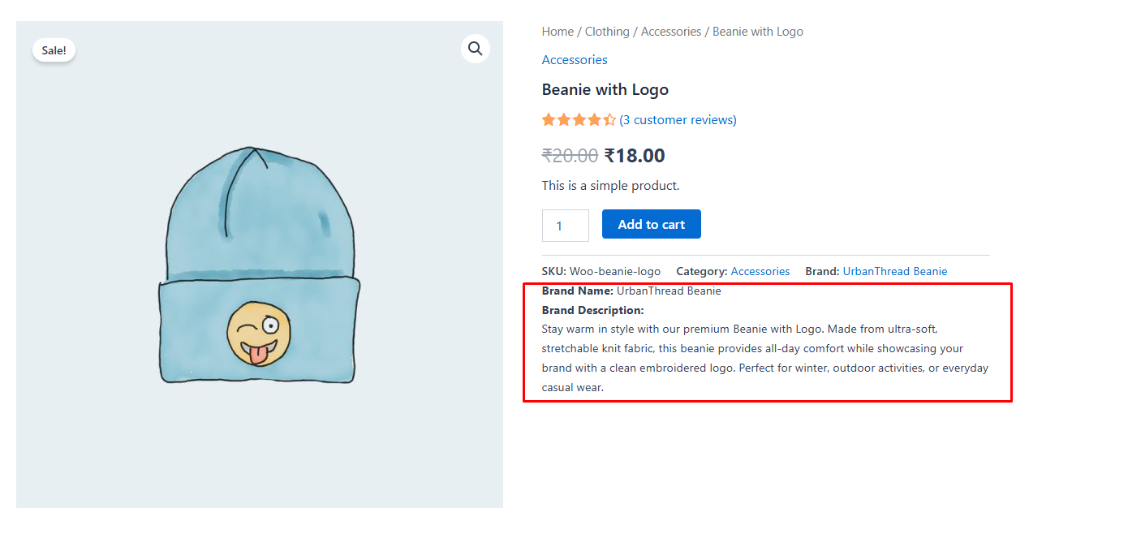Click the strikethrough original price ₹20.00
The width and height of the screenshot is (1128, 534).
click(x=570, y=155)
